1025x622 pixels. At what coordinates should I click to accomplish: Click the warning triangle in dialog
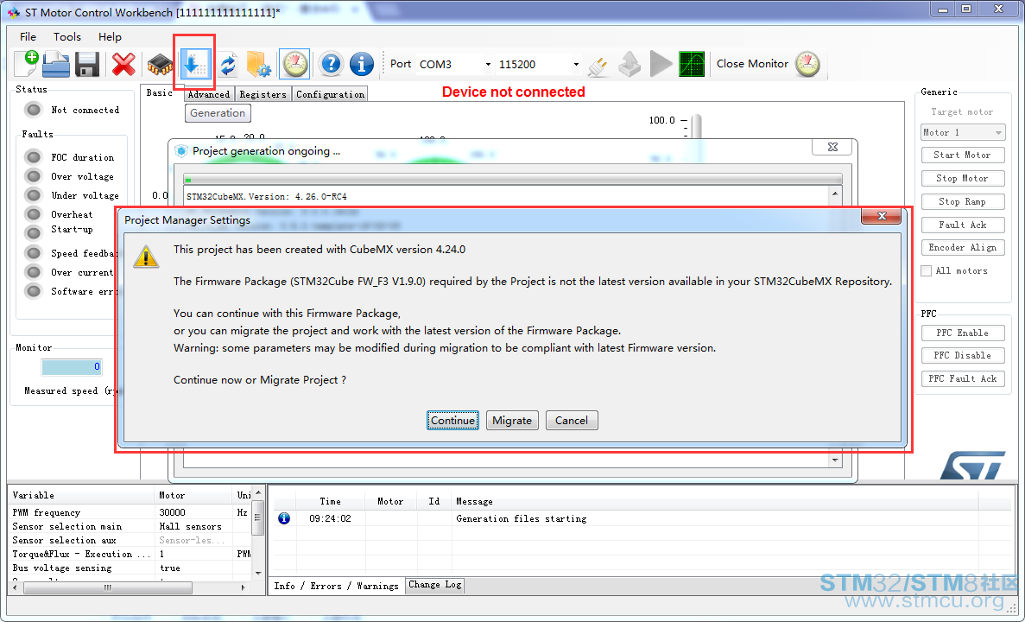coord(146,257)
